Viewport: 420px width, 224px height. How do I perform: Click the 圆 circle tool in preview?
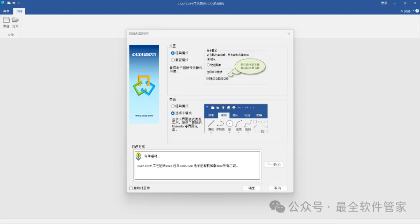click(x=229, y=126)
